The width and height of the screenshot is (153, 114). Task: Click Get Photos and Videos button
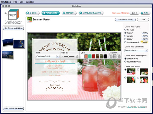(14, 28)
